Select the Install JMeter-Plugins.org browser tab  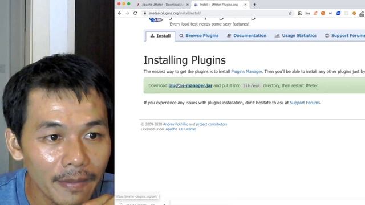click(220, 5)
